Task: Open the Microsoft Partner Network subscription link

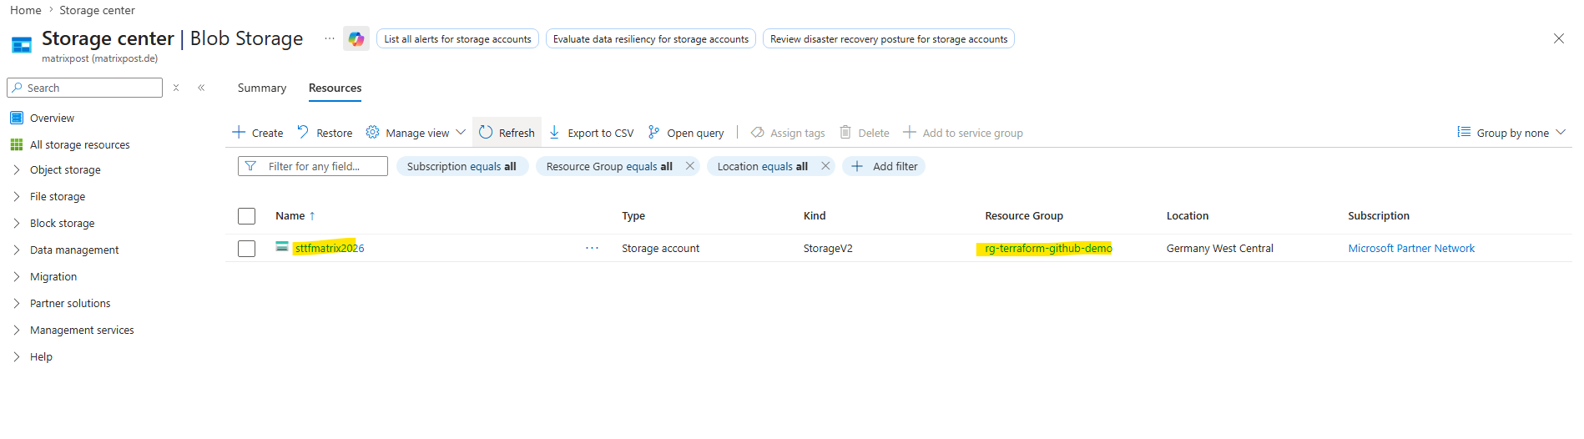Action: (x=1411, y=248)
